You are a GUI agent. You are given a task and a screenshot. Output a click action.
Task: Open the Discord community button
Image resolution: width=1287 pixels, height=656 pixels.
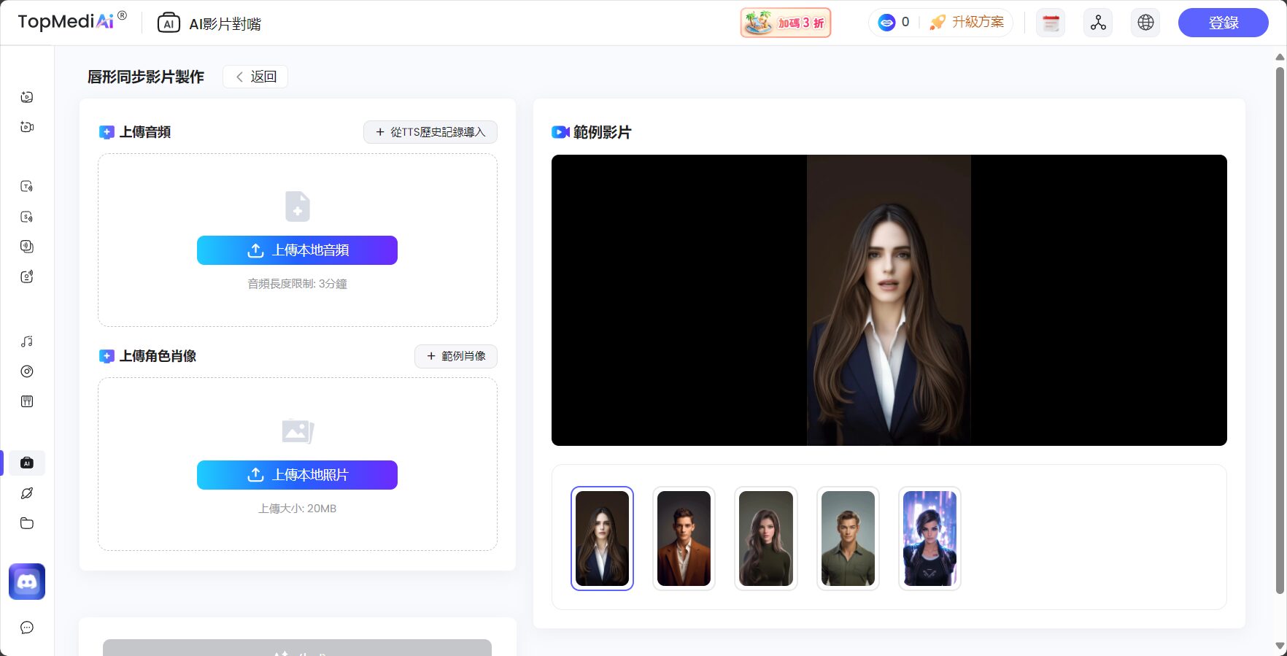click(x=27, y=582)
